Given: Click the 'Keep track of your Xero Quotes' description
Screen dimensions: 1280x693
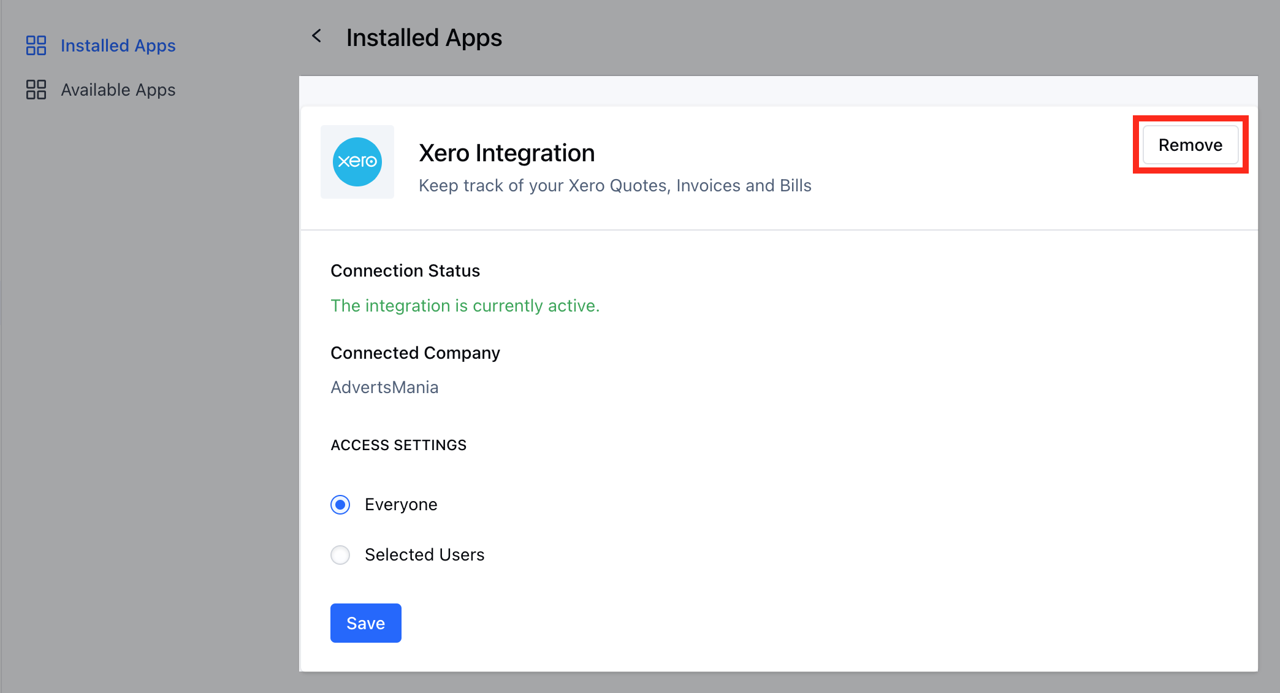Looking at the screenshot, I should tap(615, 185).
